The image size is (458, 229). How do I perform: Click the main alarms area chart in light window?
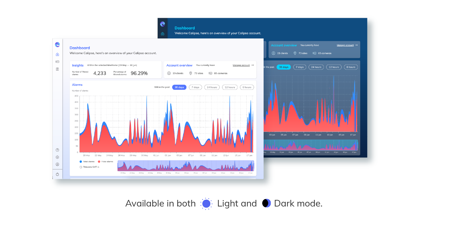pos(167,124)
